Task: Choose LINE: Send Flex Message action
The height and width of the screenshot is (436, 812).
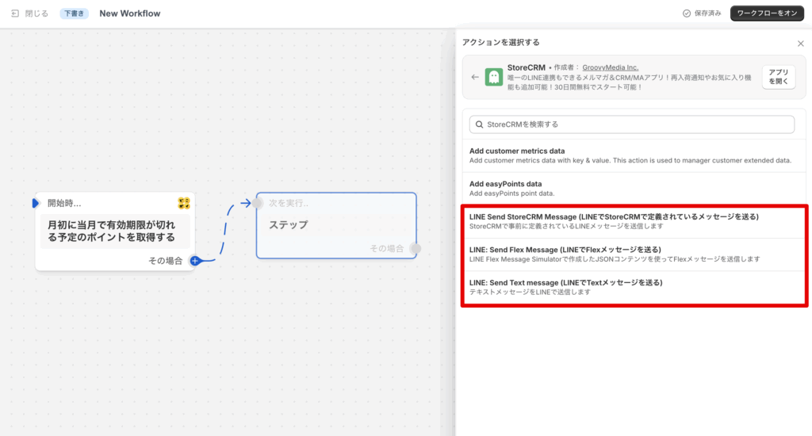Action: click(x=633, y=254)
